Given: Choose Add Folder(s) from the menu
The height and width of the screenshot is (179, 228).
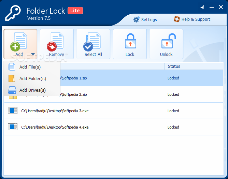Looking at the screenshot, I should tap(32, 79).
